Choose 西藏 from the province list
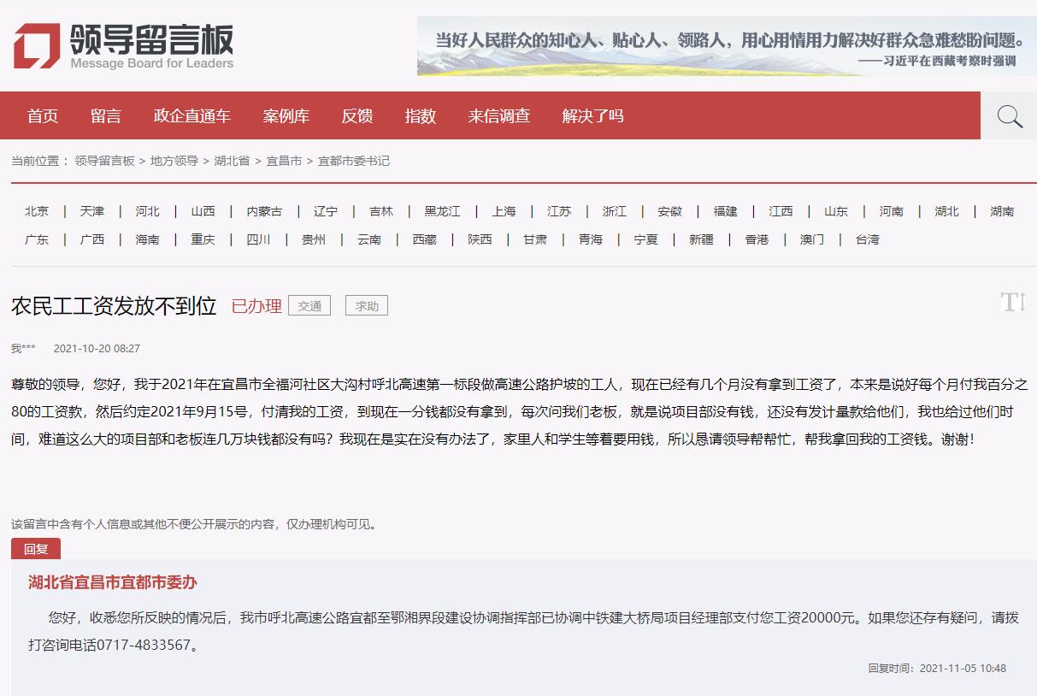Screen dimensions: 1037x696 click(424, 239)
